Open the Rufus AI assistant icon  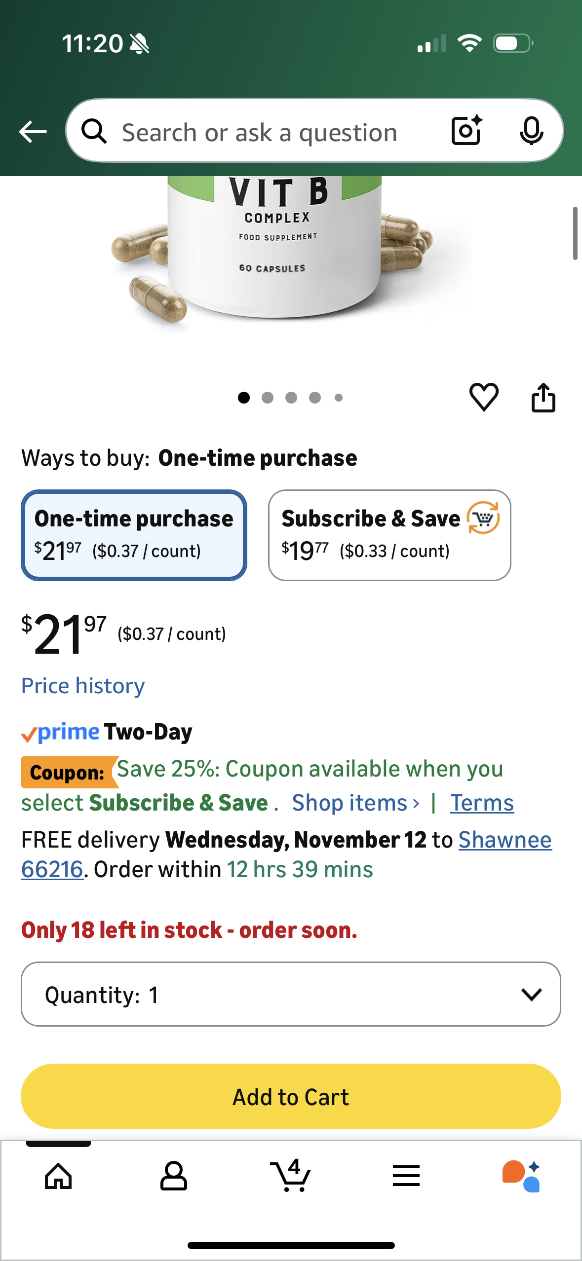click(x=521, y=1176)
